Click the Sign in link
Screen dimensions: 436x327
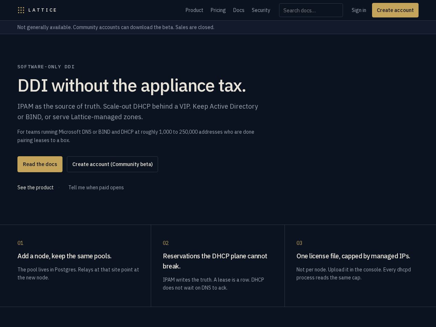(359, 10)
